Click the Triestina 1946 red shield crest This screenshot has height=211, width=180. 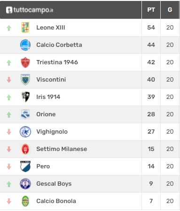pos(25,62)
